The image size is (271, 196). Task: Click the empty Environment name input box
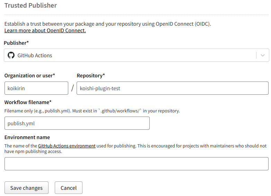click(136, 164)
